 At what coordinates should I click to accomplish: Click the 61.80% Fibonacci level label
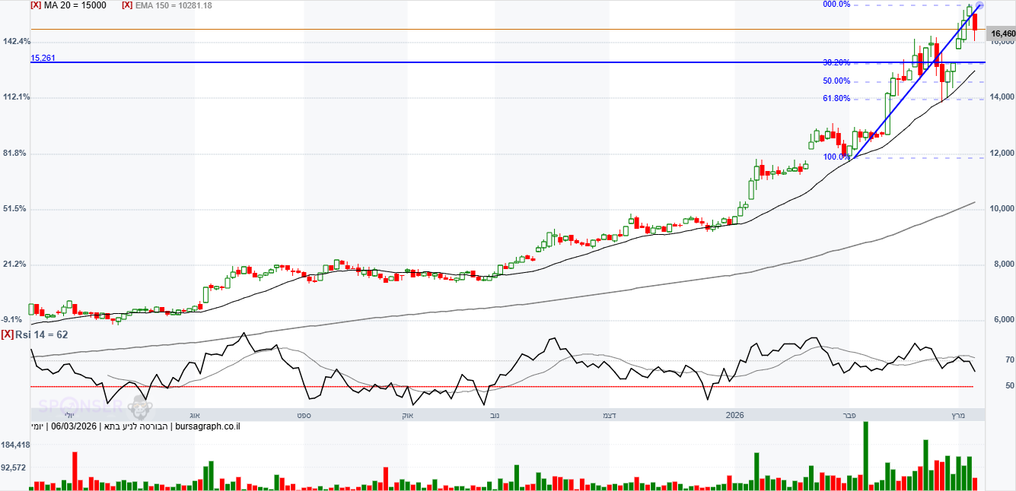(x=836, y=99)
